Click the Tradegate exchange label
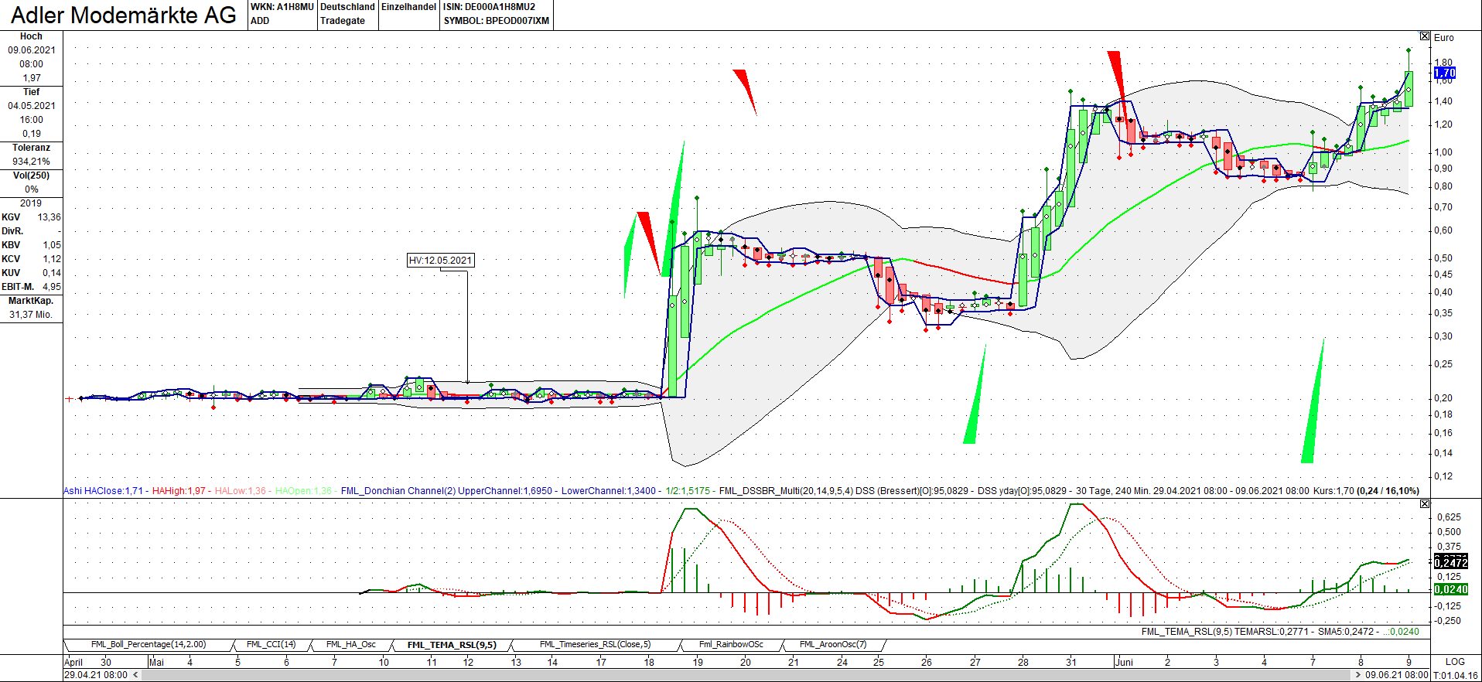The image size is (1482, 682). pos(343,21)
